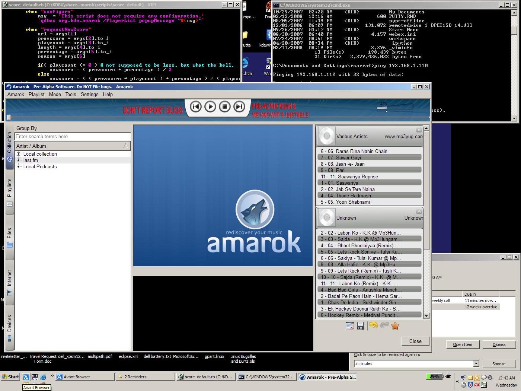Open the Group By option in collection browser

(x=26, y=128)
